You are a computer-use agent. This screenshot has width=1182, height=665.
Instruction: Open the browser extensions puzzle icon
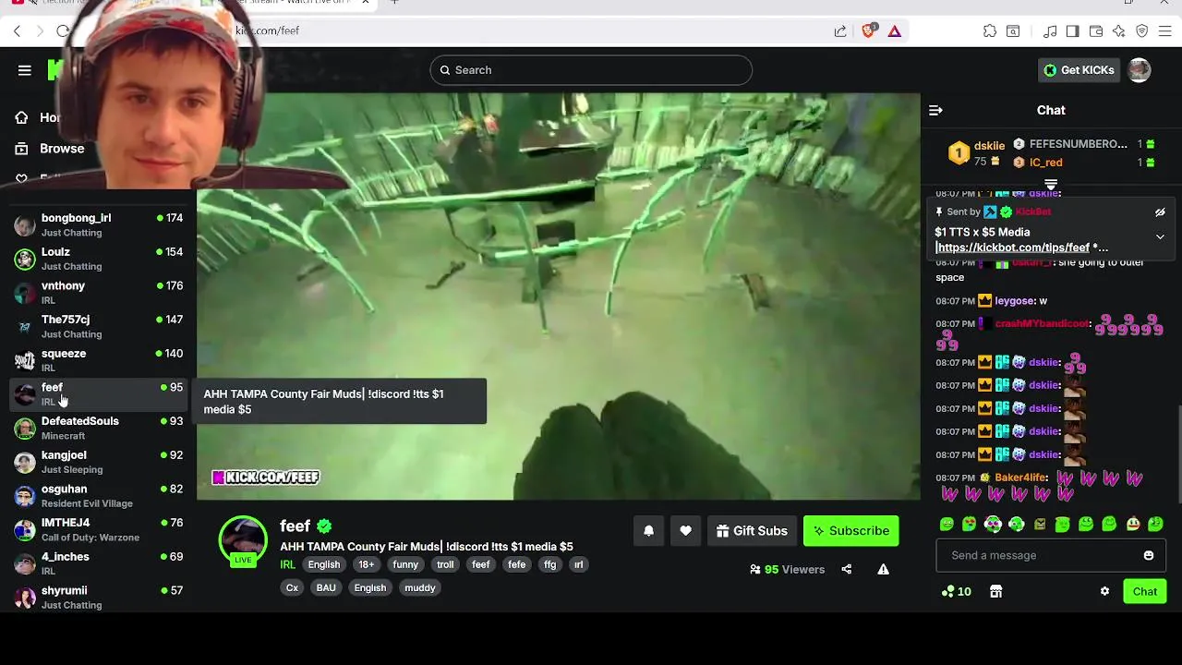(990, 31)
